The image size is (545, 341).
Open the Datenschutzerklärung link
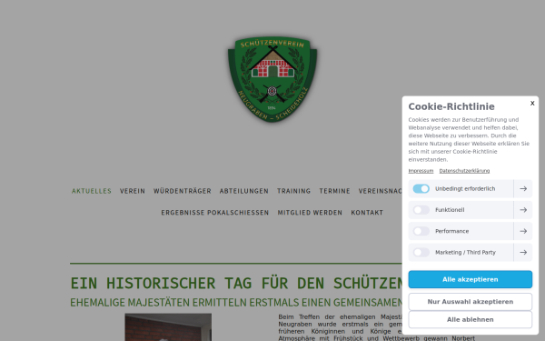pyautogui.click(x=464, y=171)
